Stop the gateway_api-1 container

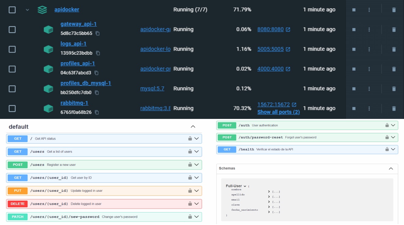pos(354,30)
